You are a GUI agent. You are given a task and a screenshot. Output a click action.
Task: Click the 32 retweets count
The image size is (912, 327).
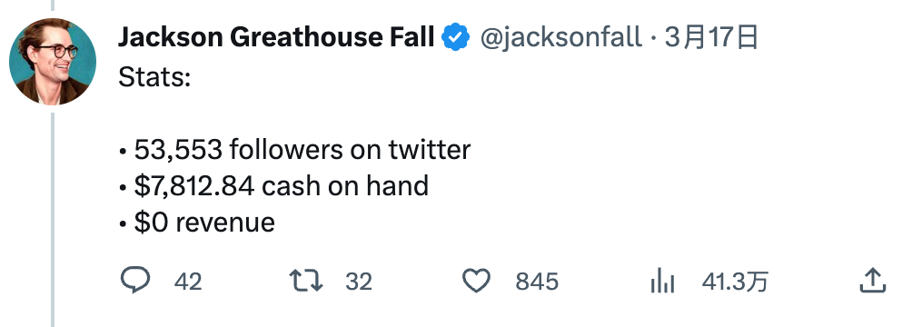(x=358, y=282)
